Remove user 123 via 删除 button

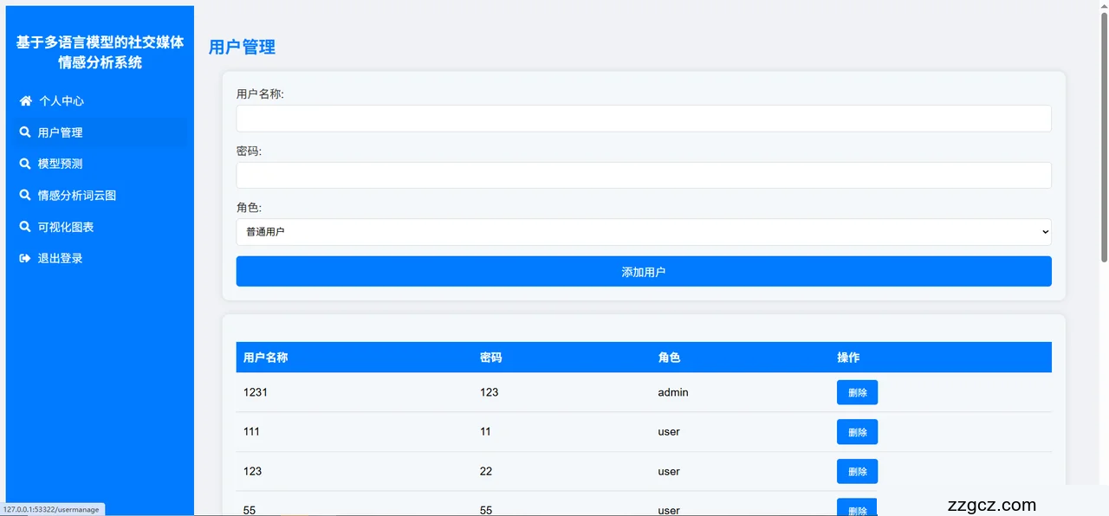click(x=857, y=471)
